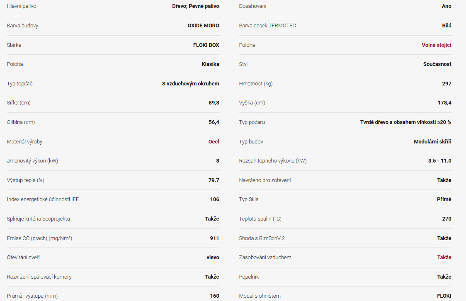This screenshot has height=301, width=466.
Task: Click the "Hmotnost (kg)" label
Action: (x=256, y=83)
